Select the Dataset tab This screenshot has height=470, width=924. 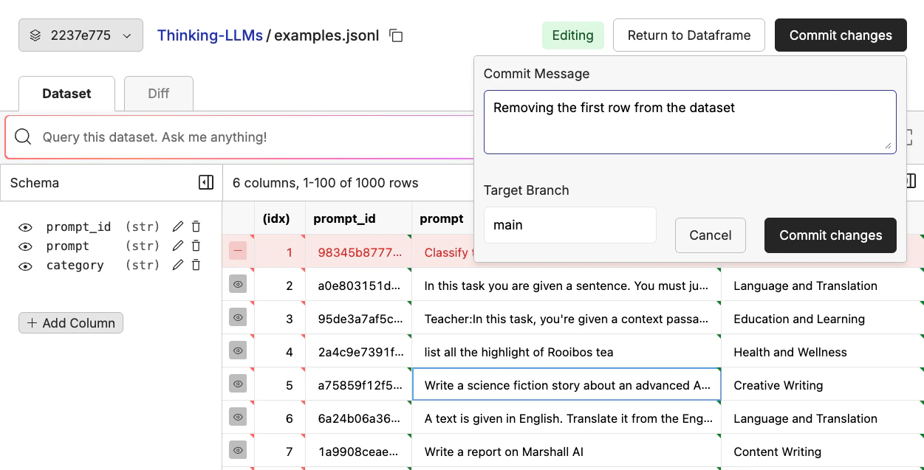pos(66,93)
